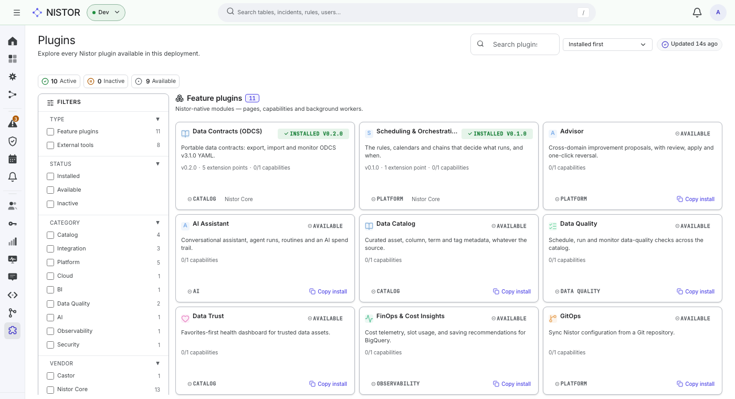Click the 'Updated 14s ago' refresh chip

689,45
